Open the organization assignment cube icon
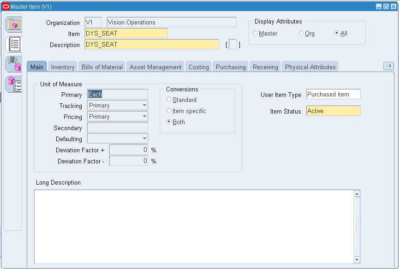The image size is (400, 270). (x=14, y=64)
